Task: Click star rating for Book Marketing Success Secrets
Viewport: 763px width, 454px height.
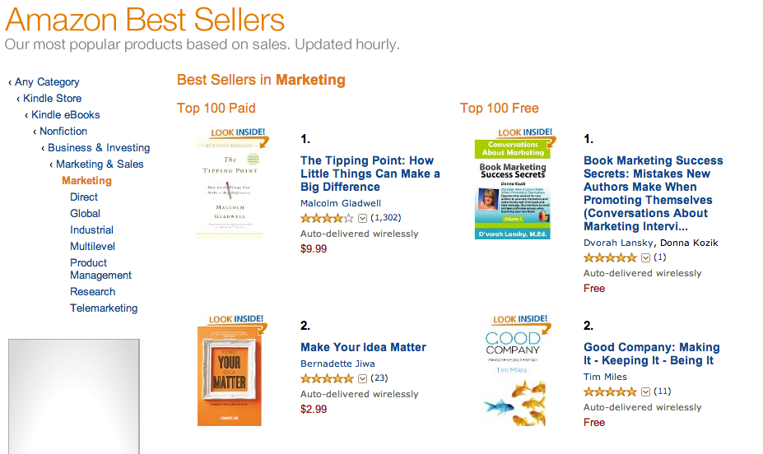Action: click(610, 257)
